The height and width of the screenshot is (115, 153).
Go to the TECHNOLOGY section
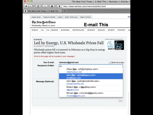point(78,30)
